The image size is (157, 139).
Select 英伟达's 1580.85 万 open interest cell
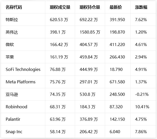click(x=90, y=32)
